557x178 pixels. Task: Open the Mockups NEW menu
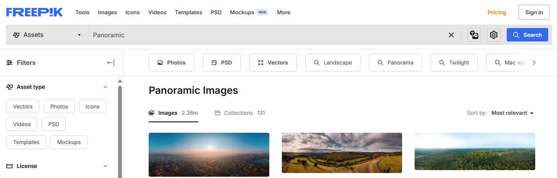pyautogui.click(x=249, y=12)
